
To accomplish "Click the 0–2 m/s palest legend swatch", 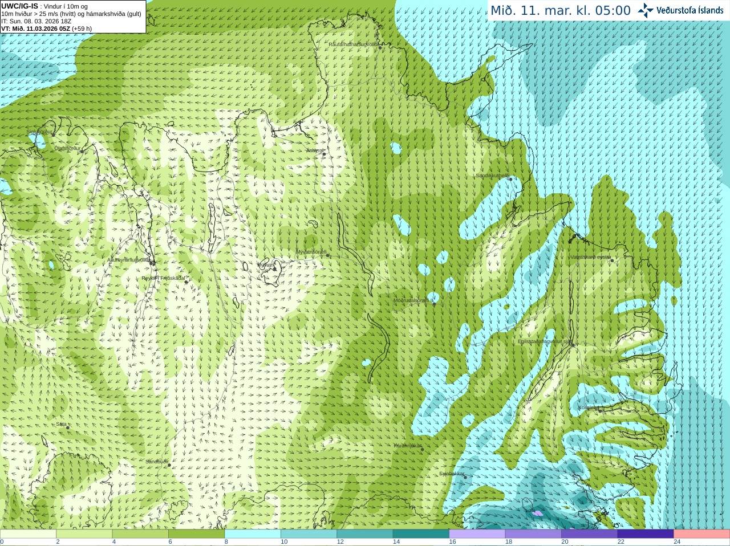I will [28, 534].
